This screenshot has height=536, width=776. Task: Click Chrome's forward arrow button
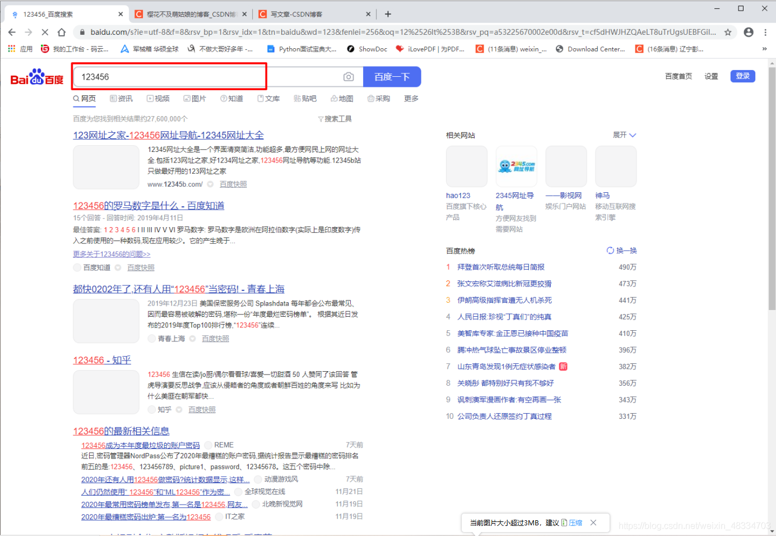(x=29, y=32)
